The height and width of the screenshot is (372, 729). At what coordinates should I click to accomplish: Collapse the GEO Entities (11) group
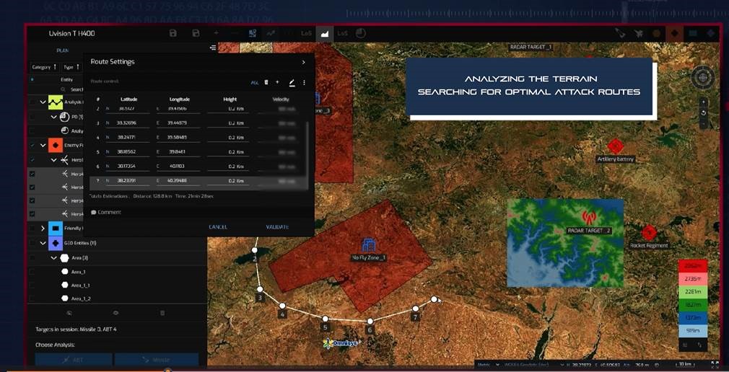43,244
